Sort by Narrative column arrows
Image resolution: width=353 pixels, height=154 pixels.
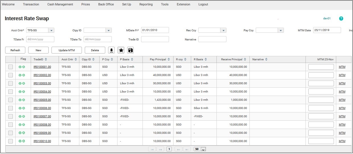(x=266, y=59)
